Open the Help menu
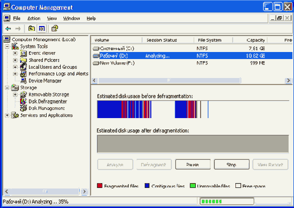 pyautogui.click(x=91, y=18)
